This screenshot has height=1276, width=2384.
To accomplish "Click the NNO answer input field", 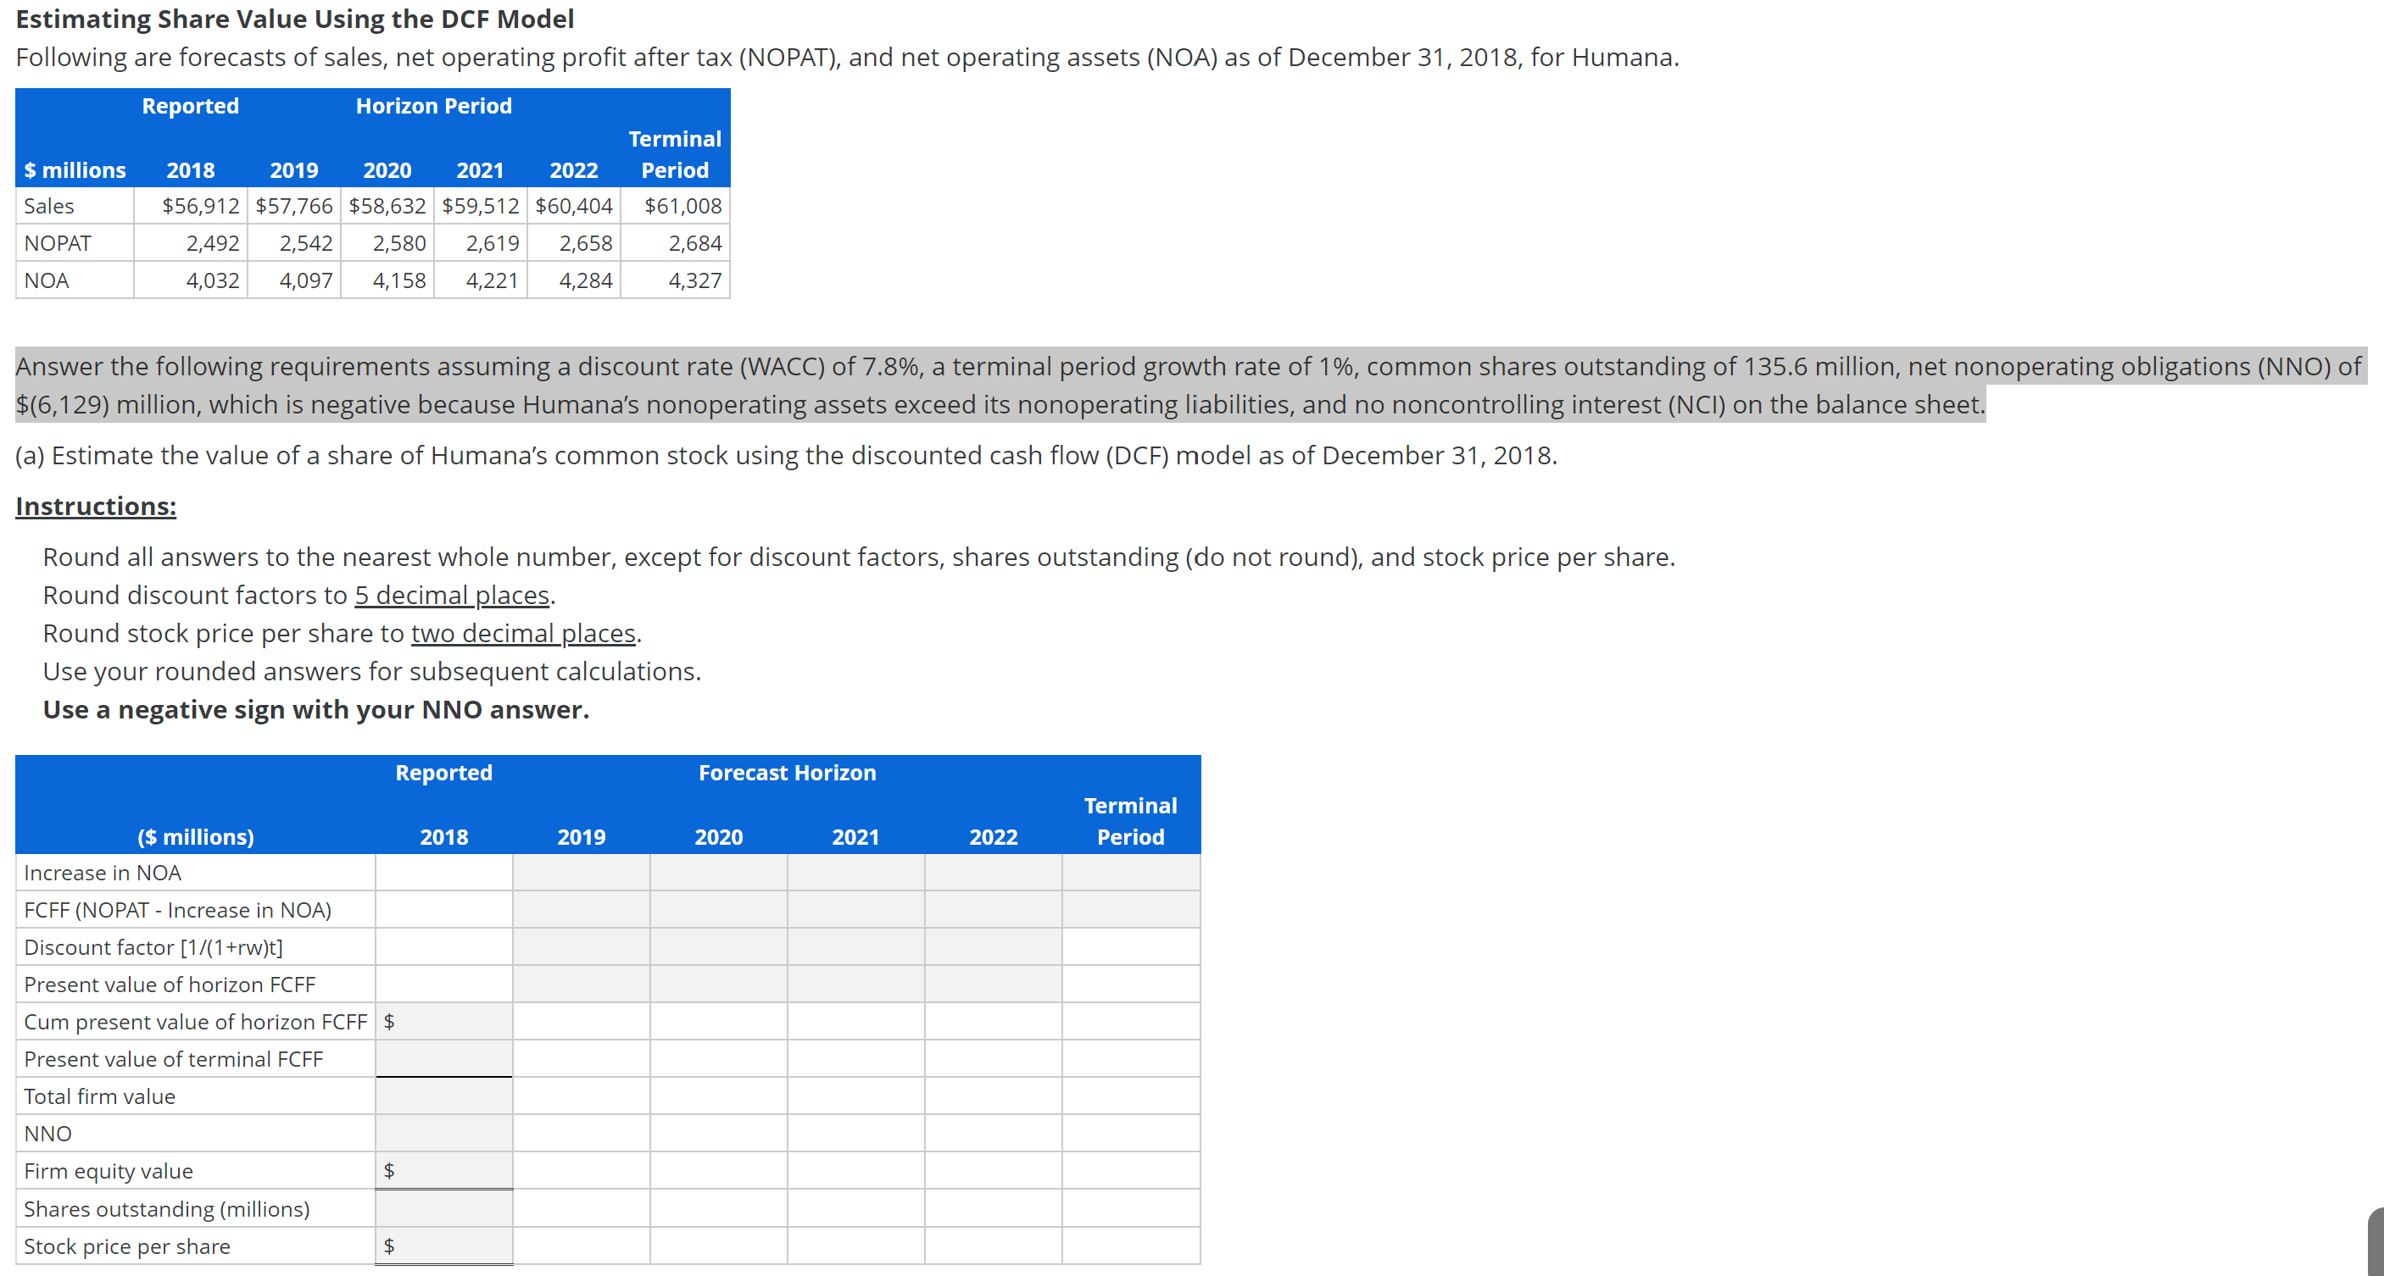I will coord(444,1132).
